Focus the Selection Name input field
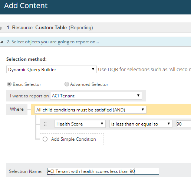 pos(103,171)
